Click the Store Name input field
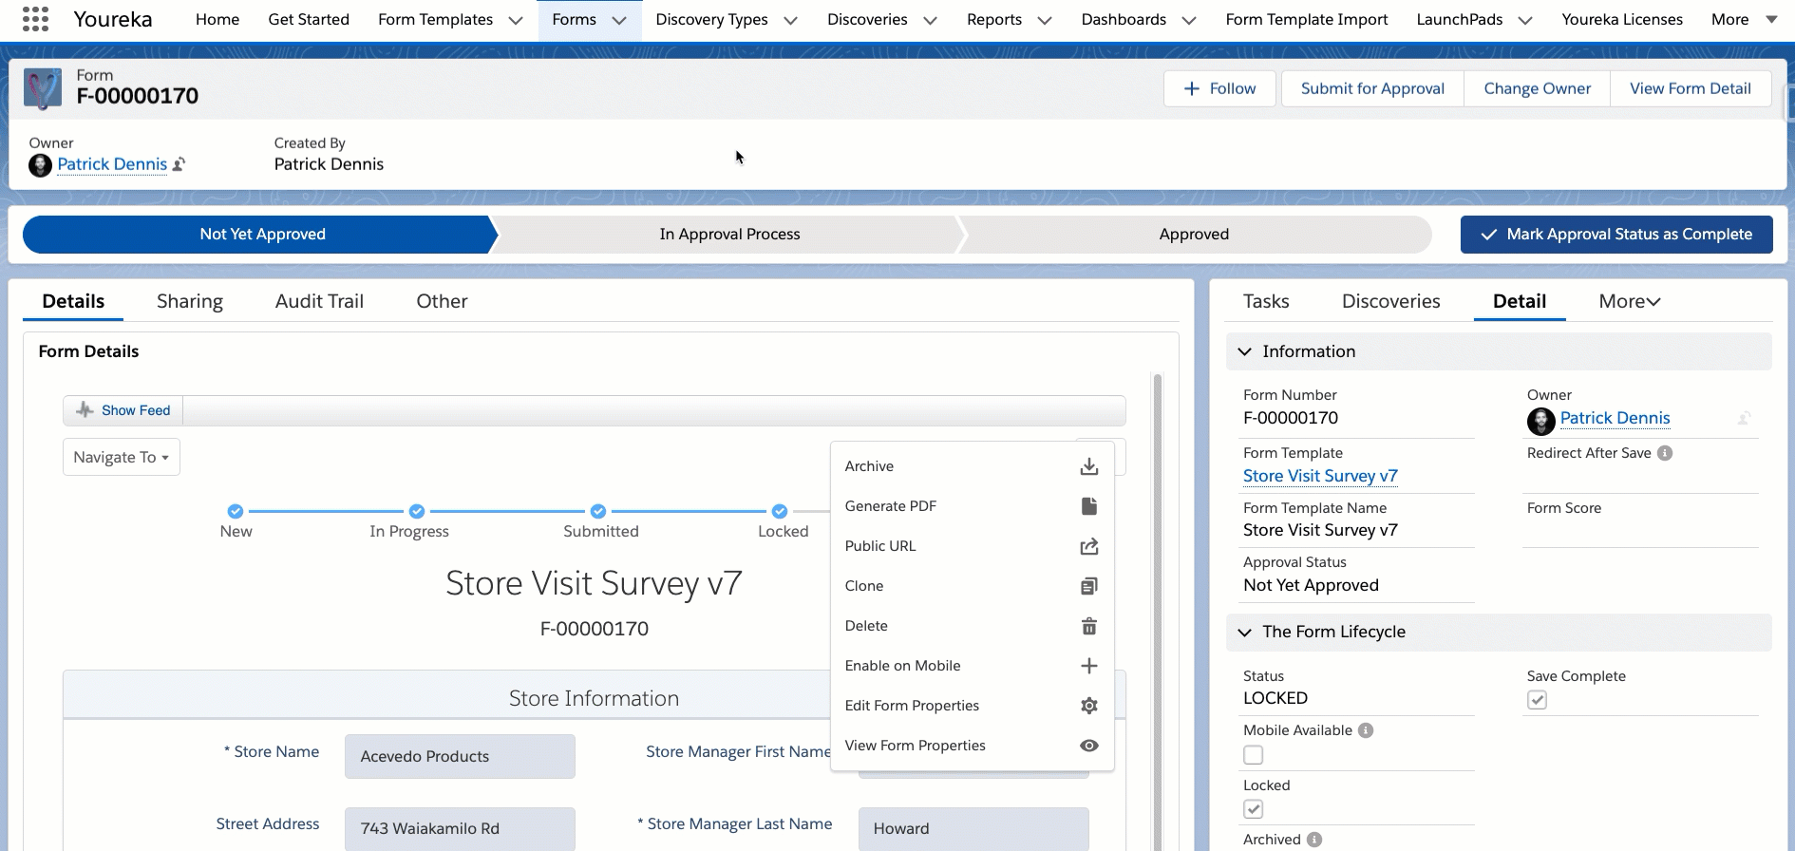Screen dimensions: 1795x851 click(460, 756)
